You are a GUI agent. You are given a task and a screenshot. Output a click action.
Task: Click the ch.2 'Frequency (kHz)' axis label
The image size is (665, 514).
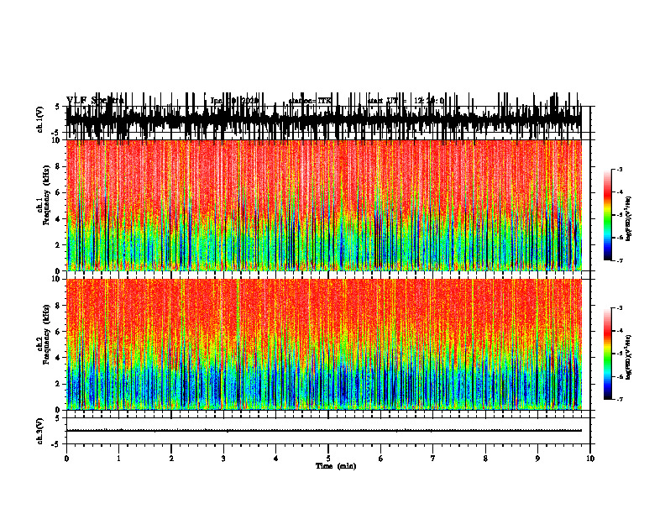coord(47,334)
